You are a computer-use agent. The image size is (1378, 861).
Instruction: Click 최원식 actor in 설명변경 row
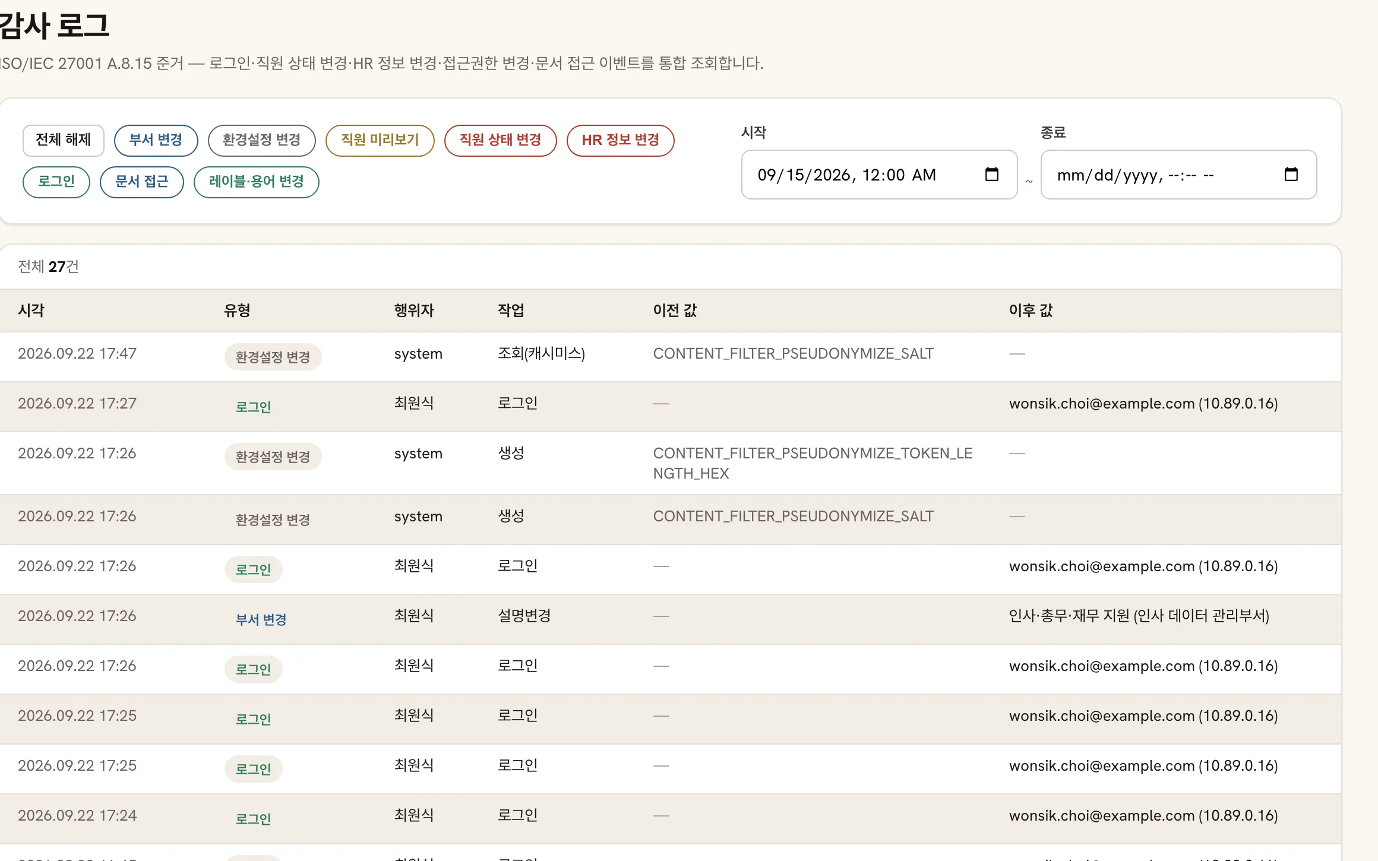tap(413, 616)
